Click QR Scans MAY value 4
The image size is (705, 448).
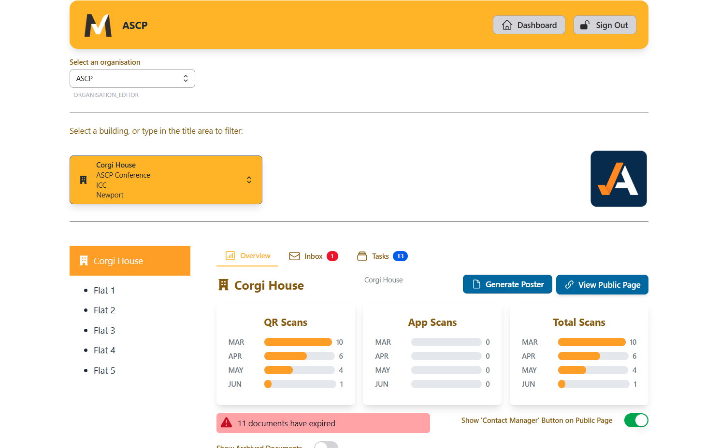tap(341, 370)
